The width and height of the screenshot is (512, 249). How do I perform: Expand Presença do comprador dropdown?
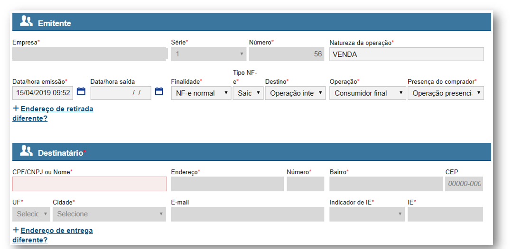445,93
